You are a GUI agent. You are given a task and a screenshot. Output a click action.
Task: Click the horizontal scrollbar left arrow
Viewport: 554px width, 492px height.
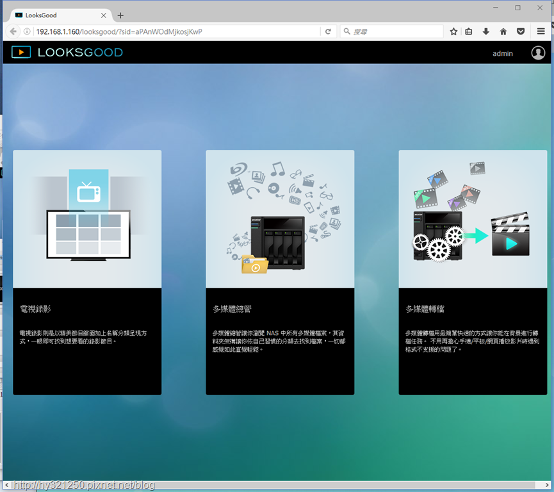[x=6, y=484]
